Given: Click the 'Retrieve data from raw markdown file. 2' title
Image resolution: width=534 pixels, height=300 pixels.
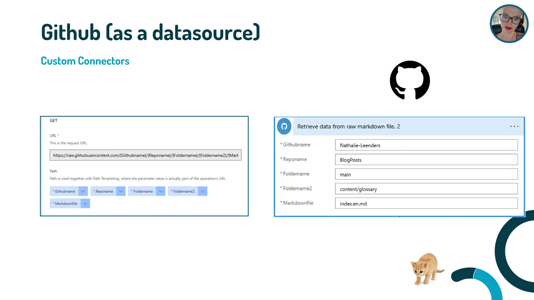Looking at the screenshot, I should pos(349,127).
